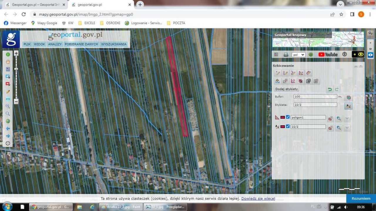The image size is (376, 211).
Task: Click the poligon1 red color swatch
Action: tap(283, 117)
